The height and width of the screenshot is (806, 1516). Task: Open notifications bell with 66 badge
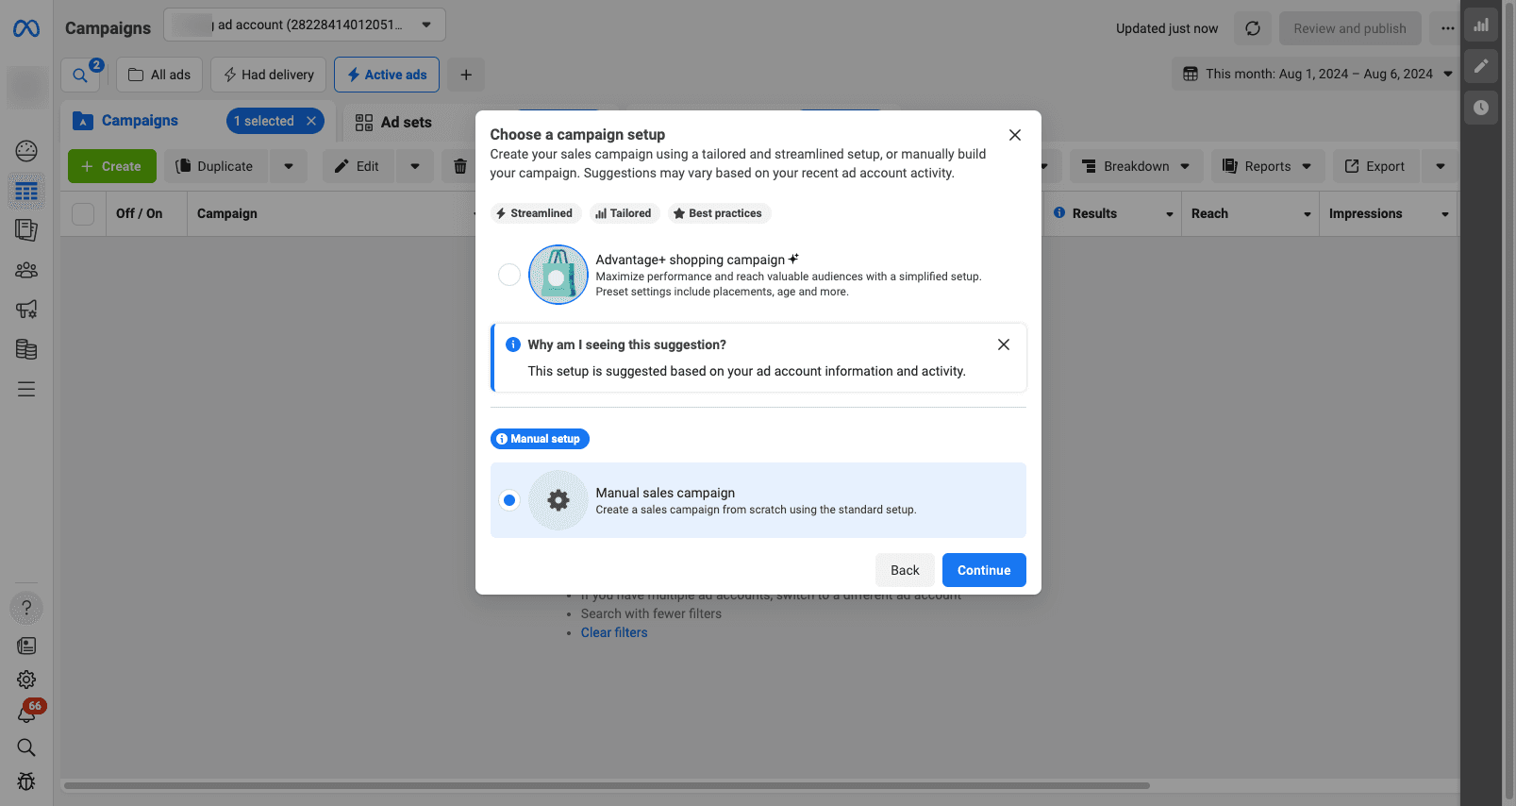26,714
